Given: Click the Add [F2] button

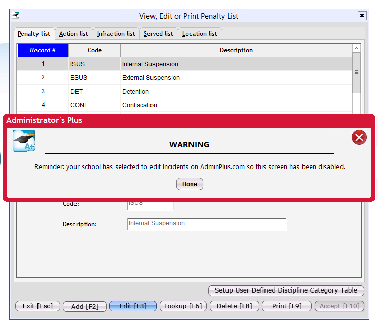Looking at the screenshot, I should click(85, 306).
